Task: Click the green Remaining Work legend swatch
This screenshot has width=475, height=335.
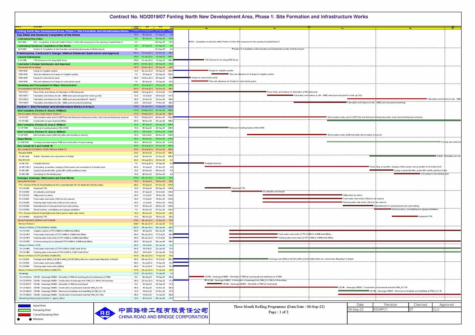Action: (24, 310)
